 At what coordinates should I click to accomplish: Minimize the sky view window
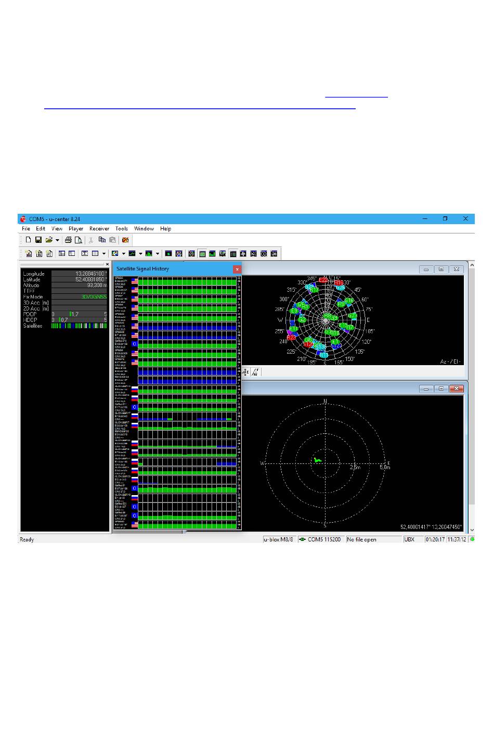pyautogui.click(x=426, y=269)
